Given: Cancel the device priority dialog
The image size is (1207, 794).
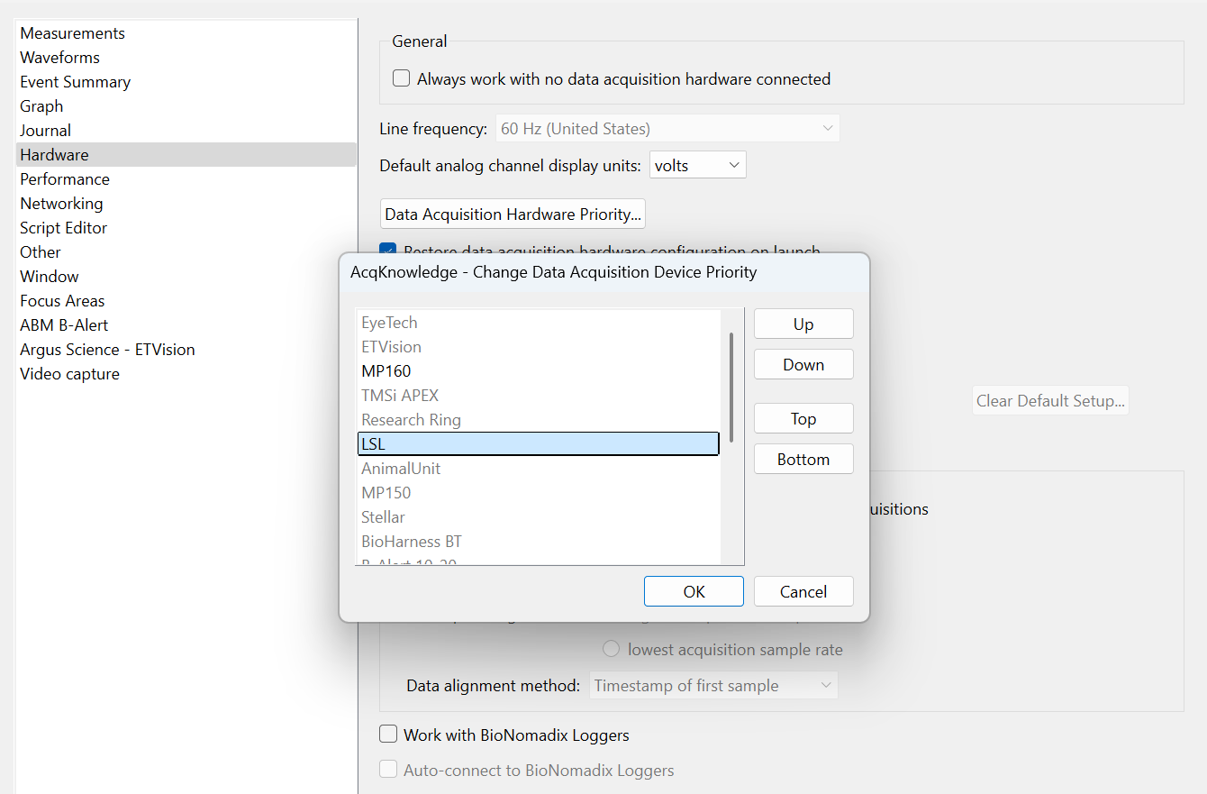Looking at the screenshot, I should [803, 592].
